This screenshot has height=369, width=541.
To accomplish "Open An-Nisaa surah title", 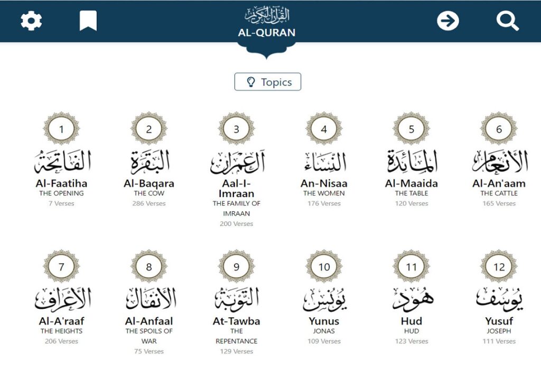I will click(x=324, y=184).
